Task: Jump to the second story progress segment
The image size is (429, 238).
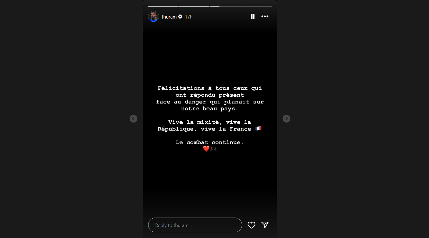Action: pyautogui.click(x=194, y=6)
